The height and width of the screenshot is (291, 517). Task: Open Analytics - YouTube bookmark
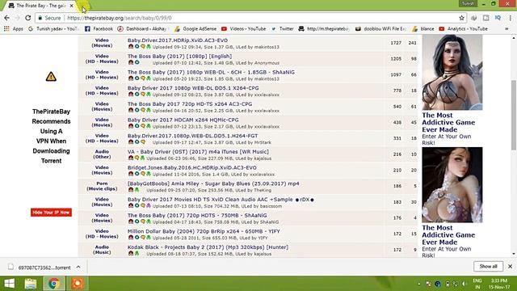(463, 29)
